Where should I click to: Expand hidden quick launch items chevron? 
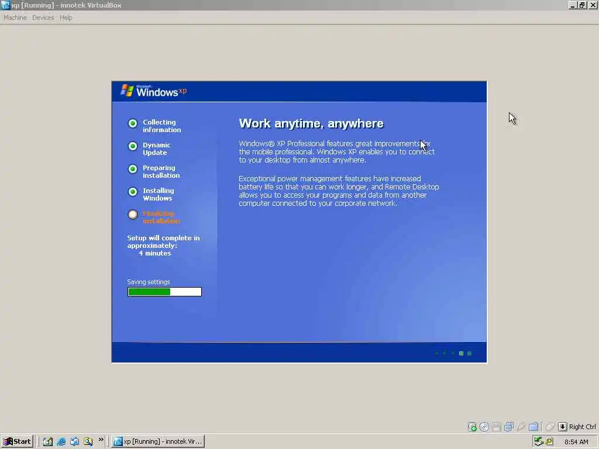pyautogui.click(x=101, y=440)
